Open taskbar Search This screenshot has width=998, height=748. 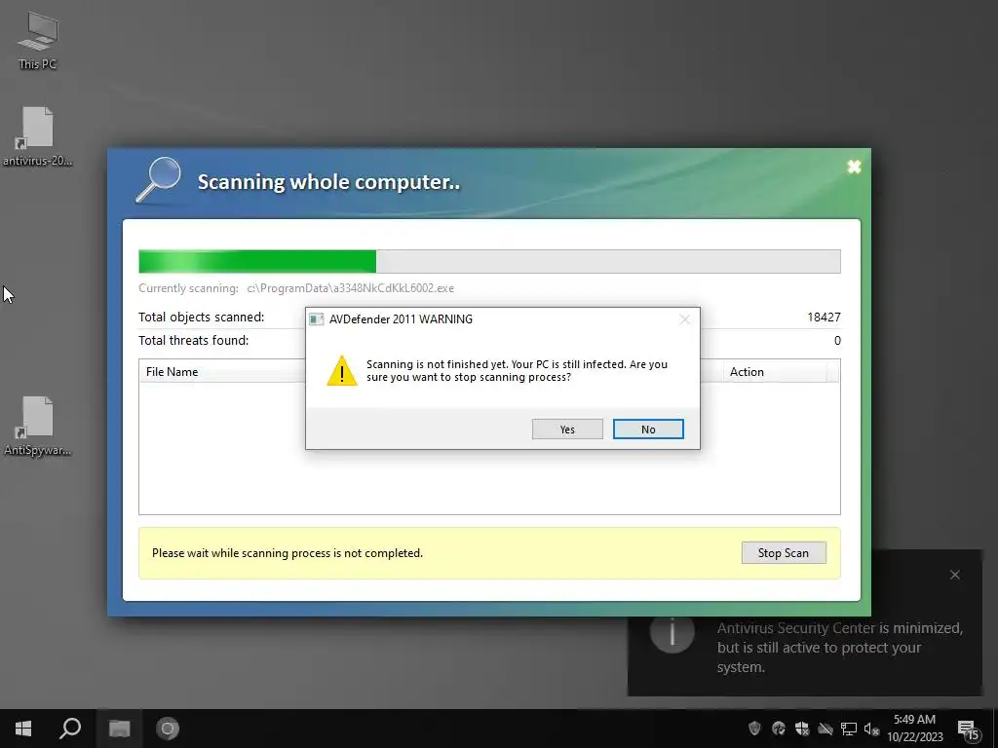coord(70,729)
